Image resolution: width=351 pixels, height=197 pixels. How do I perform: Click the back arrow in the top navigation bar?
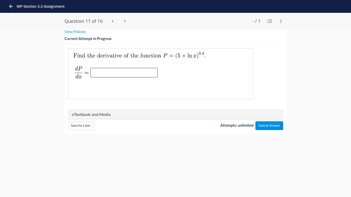11,6
